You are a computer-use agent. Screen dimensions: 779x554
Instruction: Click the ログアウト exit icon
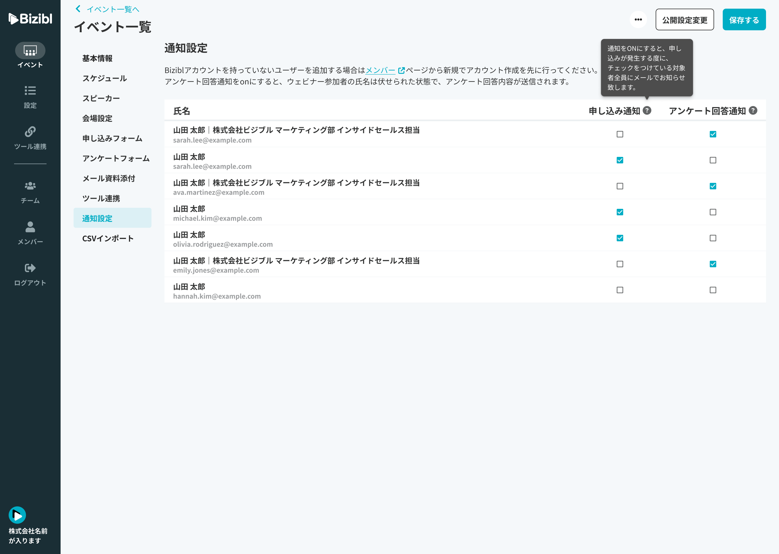coord(30,268)
